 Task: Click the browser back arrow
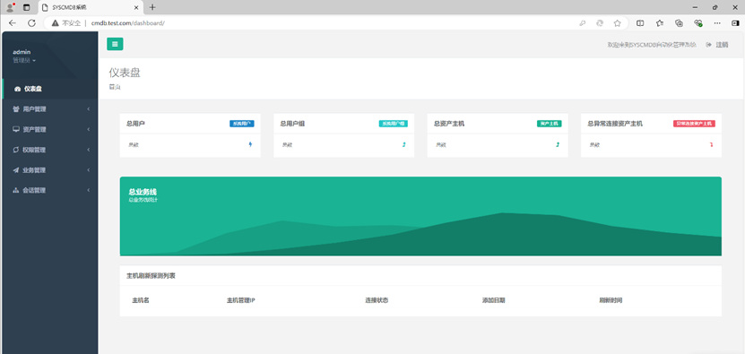coord(13,22)
